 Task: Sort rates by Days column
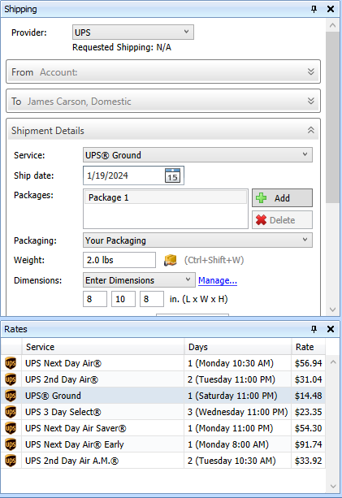click(x=238, y=347)
